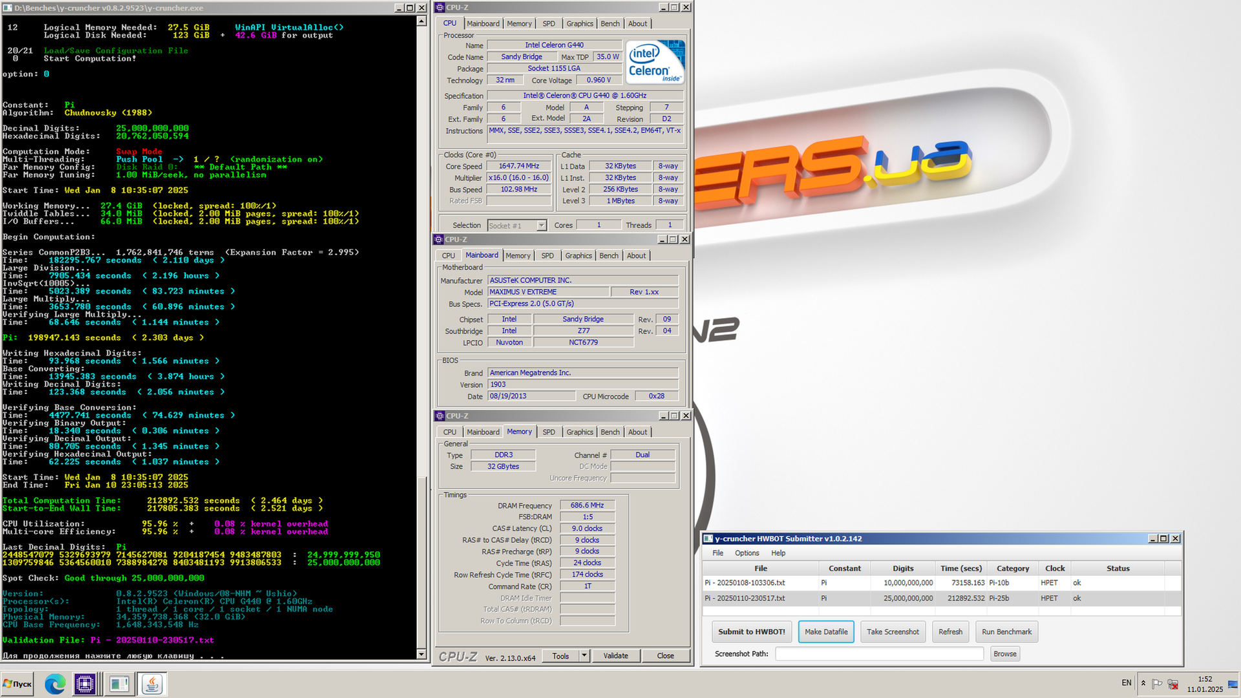
Task: Click the DRAM Frequency value 686.6 MHz
Action: click(587, 505)
